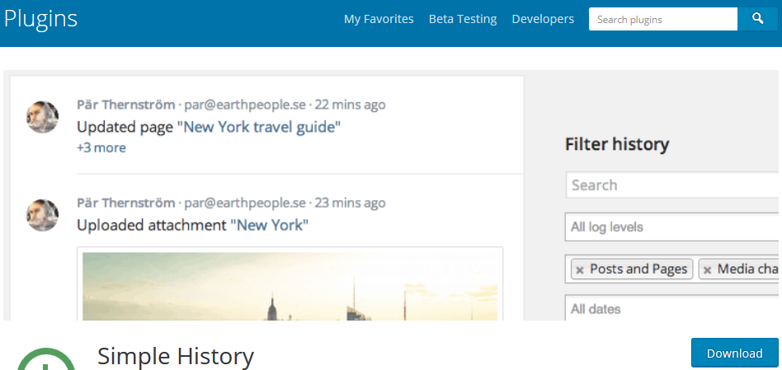The width and height of the screenshot is (782, 370).
Task: Click Pär's avatar on Updated page entry
Action: point(42,117)
